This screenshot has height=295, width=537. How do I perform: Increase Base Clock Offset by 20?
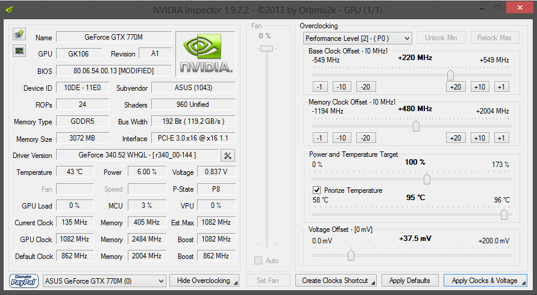[x=456, y=87]
